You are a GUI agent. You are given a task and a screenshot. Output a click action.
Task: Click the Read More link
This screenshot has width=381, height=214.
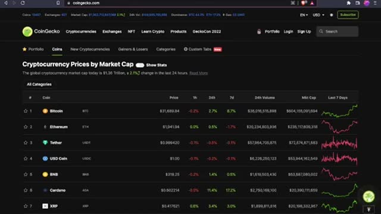coord(198,73)
